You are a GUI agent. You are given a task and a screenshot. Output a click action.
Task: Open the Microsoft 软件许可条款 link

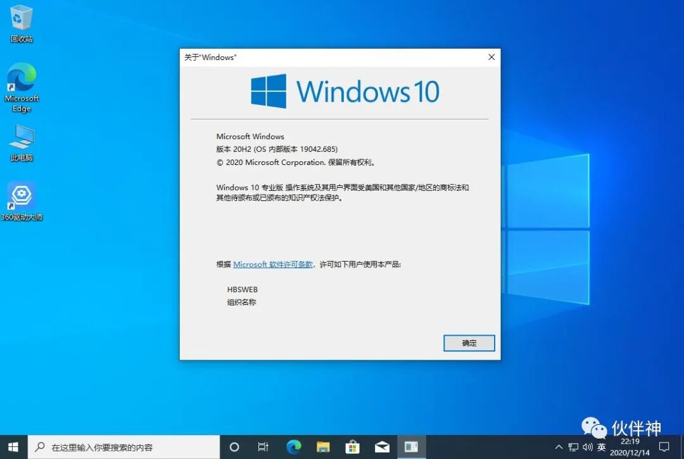[x=273, y=264]
